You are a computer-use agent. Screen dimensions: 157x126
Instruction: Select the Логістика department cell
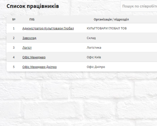tap(94, 48)
